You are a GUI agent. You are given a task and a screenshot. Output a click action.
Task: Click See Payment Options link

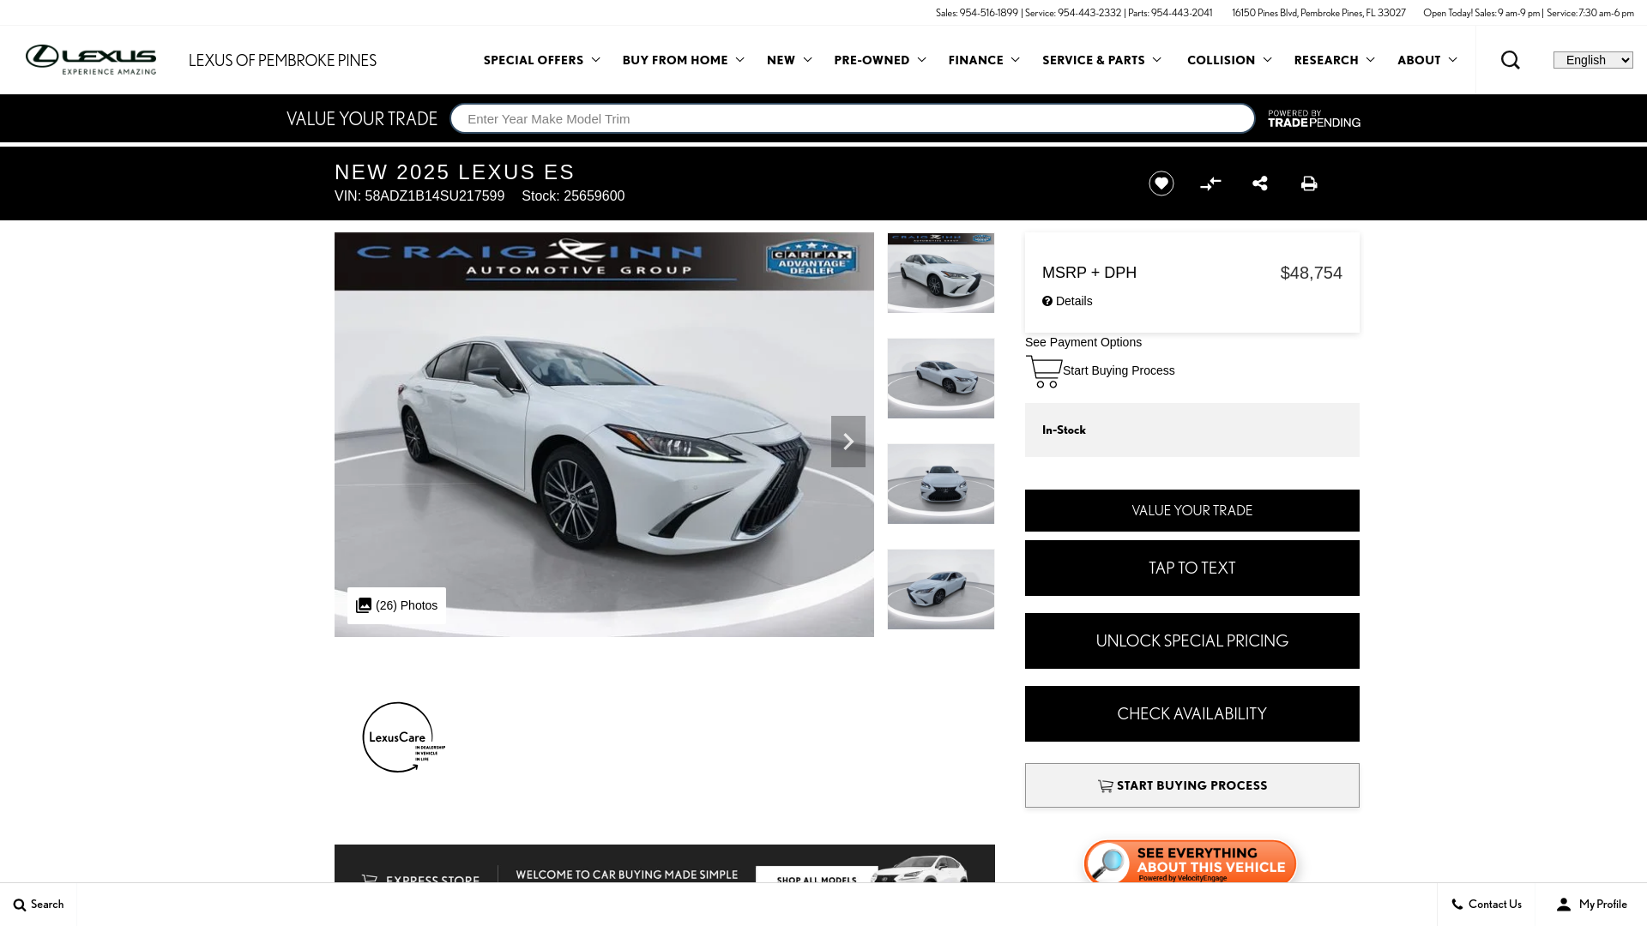coord(1083,342)
